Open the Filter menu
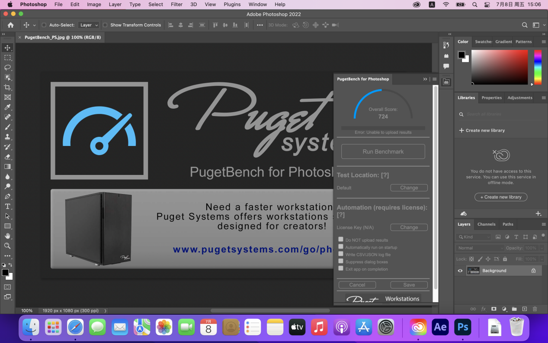The image size is (548, 343). [176, 4]
